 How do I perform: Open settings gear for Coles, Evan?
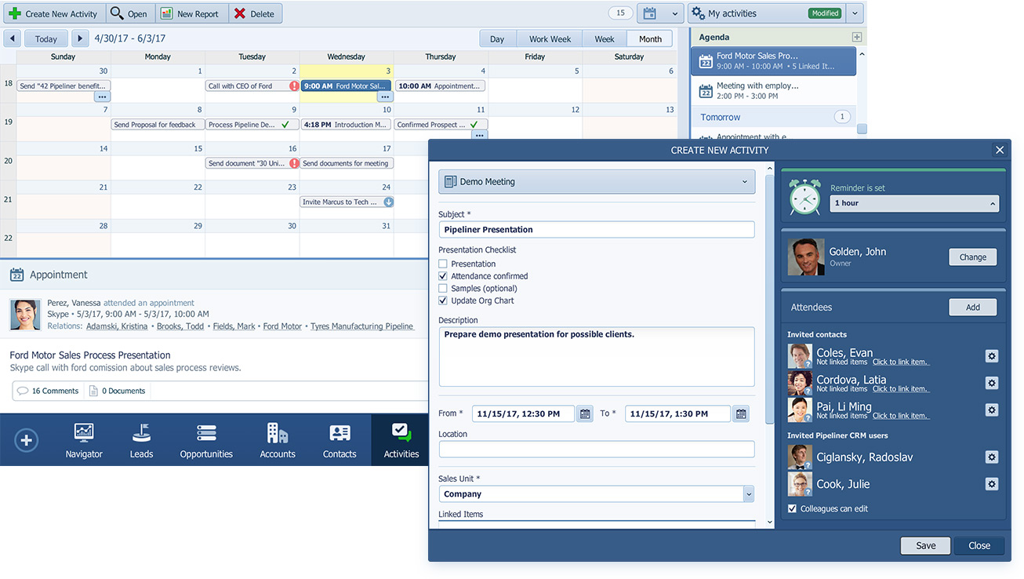pyautogui.click(x=991, y=356)
